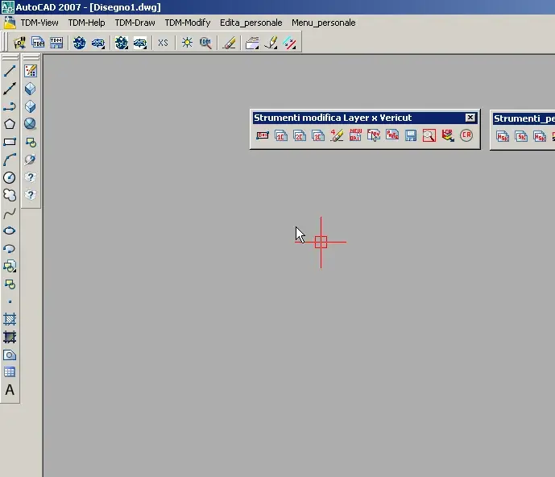
Task: Open the Insert Block flyout tool
Action: click(10, 267)
